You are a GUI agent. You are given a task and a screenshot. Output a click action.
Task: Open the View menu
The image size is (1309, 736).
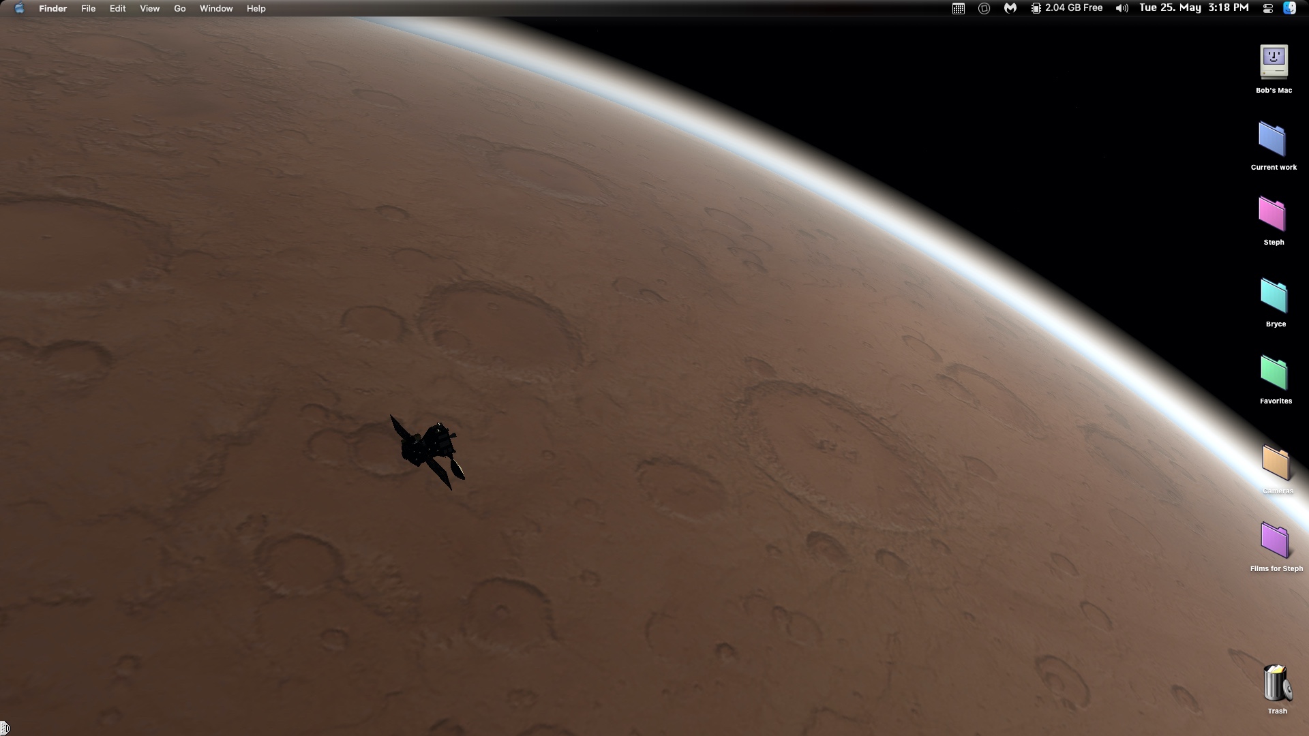coord(149,8)
